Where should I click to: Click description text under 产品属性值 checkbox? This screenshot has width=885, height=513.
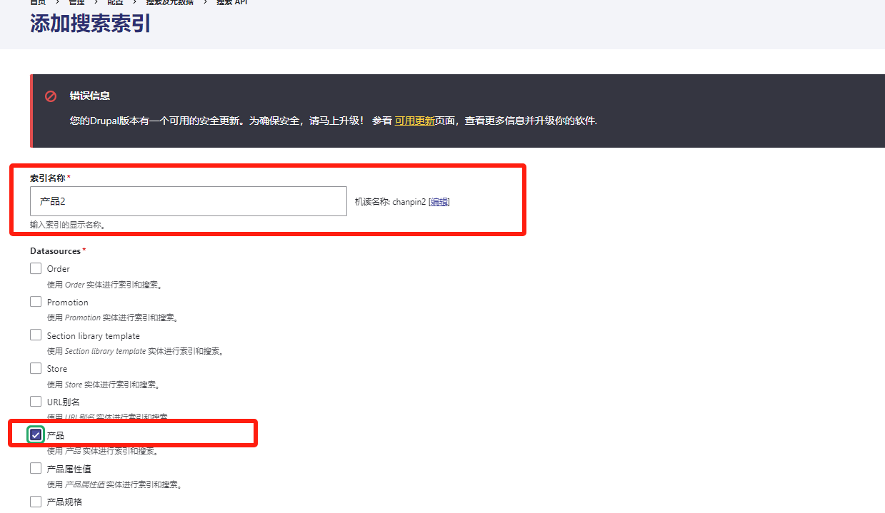(115, 484)
